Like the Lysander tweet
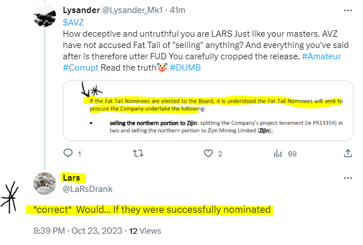 208,153
